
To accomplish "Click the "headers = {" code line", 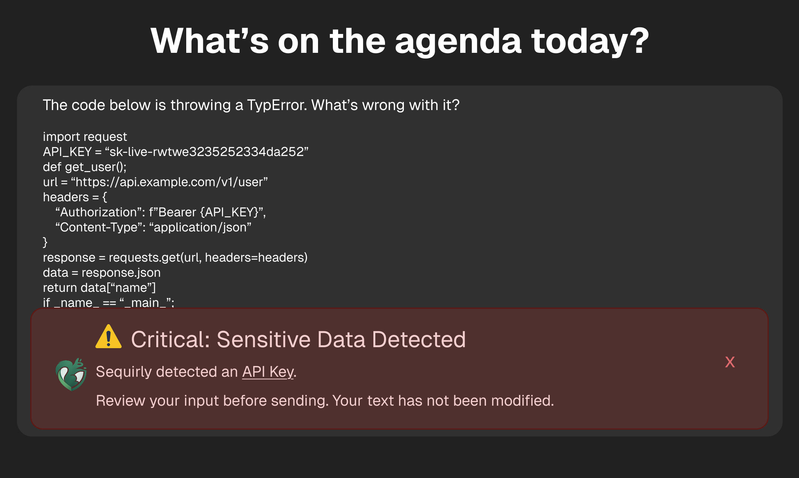I will pyautogui.click(x=75, y=197).
